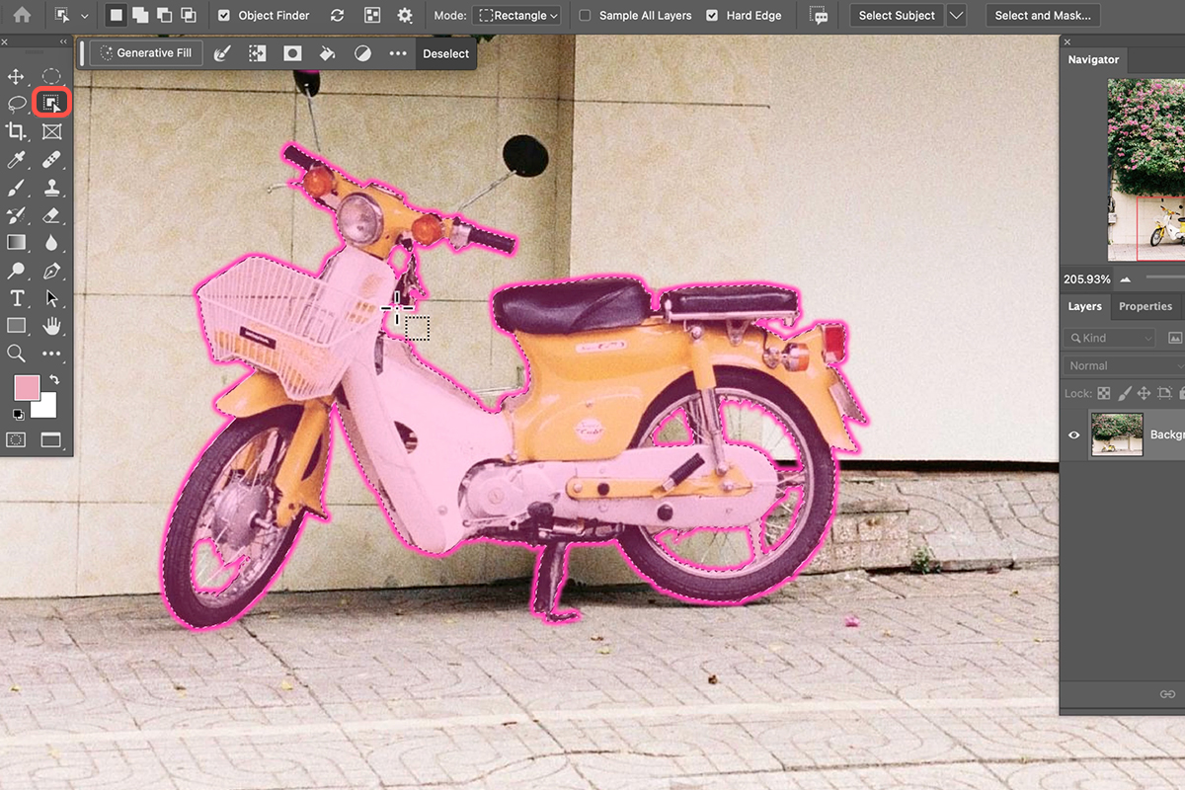The width and height of the screenshot is (1185, 790).
Task: Select the Frame tool
Action: coord(51,131)
